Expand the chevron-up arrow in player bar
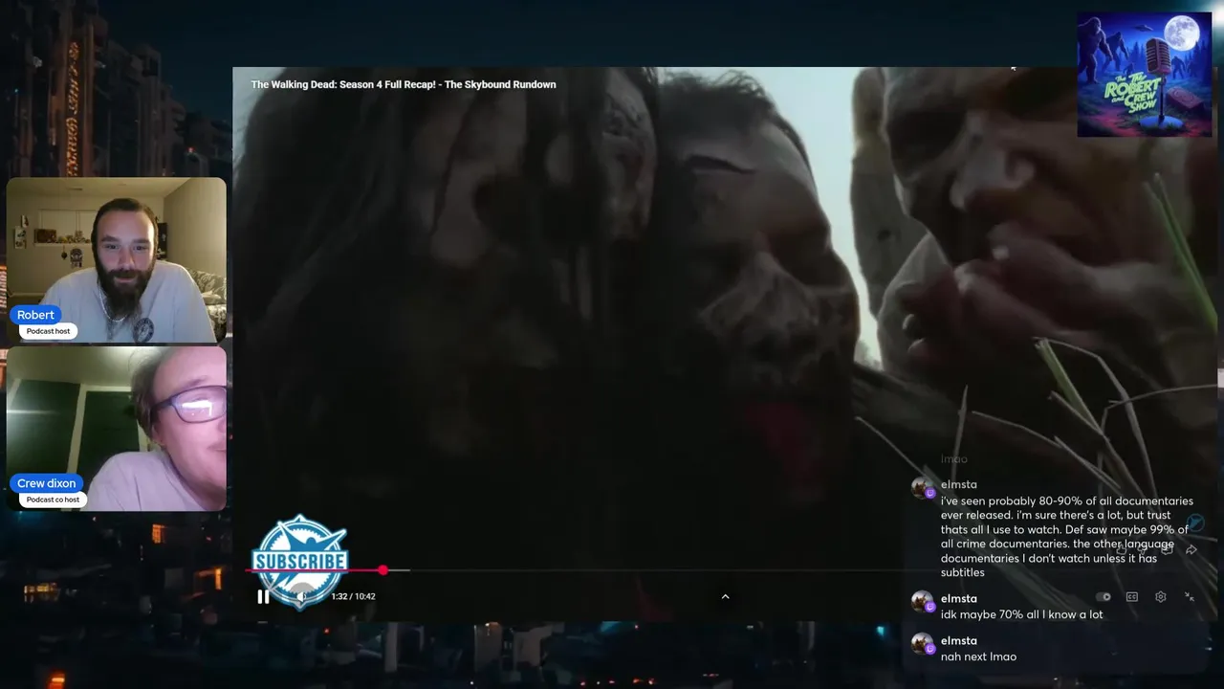Screen dimensions: 1224x689 (x=725, y=596)
